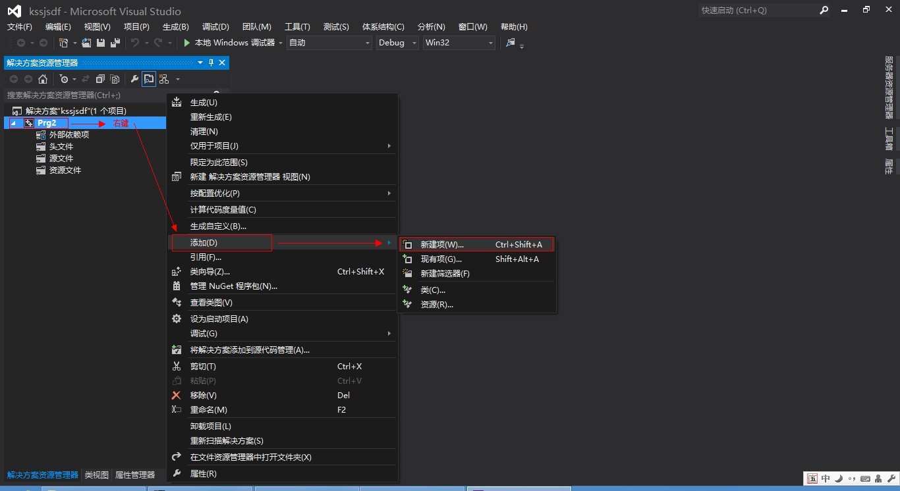
Task: Choose 重命名(M) in context menu
Action: (x=282, y=410)
